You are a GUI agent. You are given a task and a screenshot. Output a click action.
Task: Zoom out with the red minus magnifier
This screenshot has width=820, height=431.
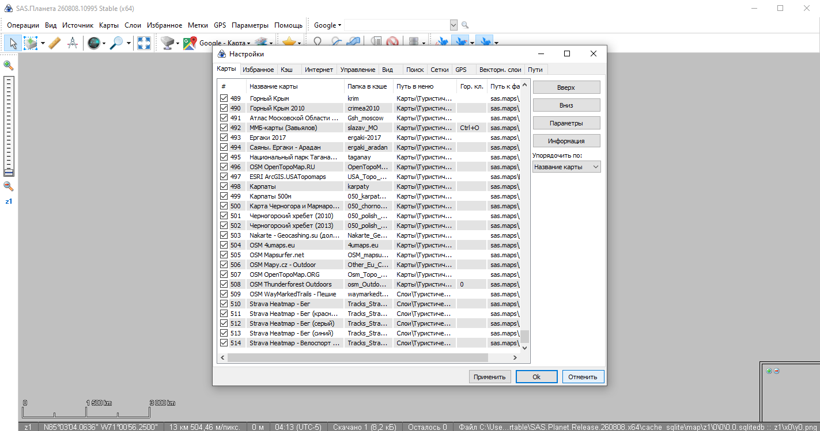pyautogui.click(x=9, y=186)
